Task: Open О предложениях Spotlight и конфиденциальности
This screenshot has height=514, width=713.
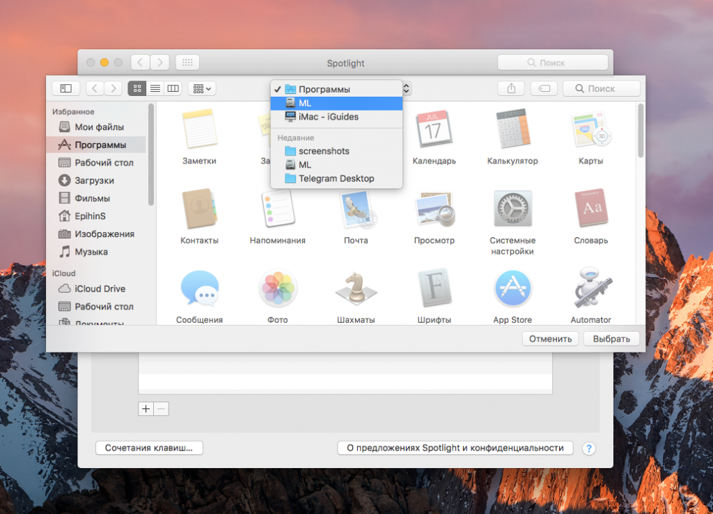Action: pyautogui.click(x=455, y=448)
